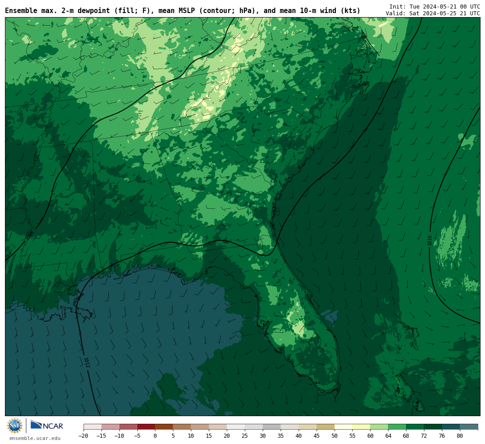
Task: Click the 10 to 15 color swatch
Action: click(200, 427)
